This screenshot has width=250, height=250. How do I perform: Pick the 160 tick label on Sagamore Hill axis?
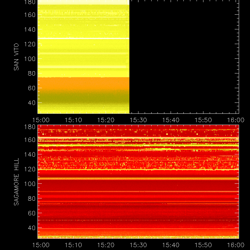point(30,140)
